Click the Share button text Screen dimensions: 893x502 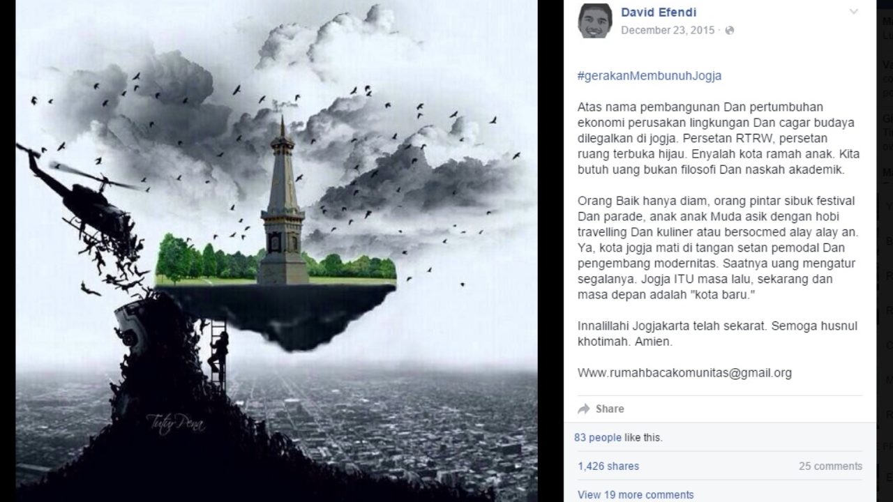[610, 409]
